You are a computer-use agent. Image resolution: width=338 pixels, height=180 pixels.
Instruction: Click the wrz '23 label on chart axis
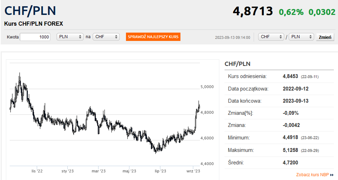point(193,171)
